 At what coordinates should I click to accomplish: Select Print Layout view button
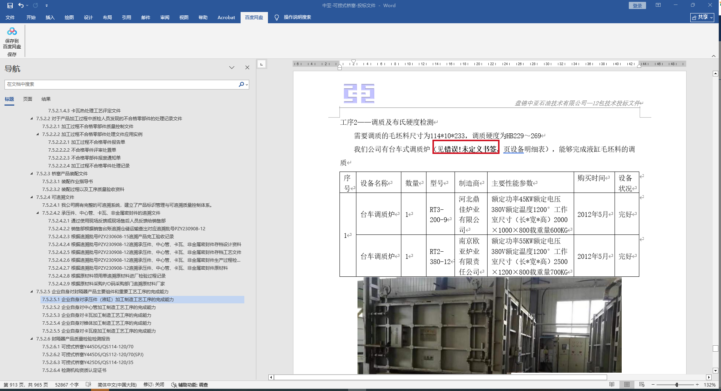coord(627,385)
